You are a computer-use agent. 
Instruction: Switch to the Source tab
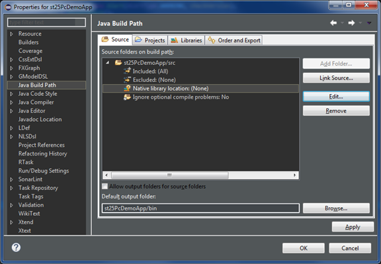[115, 40]
